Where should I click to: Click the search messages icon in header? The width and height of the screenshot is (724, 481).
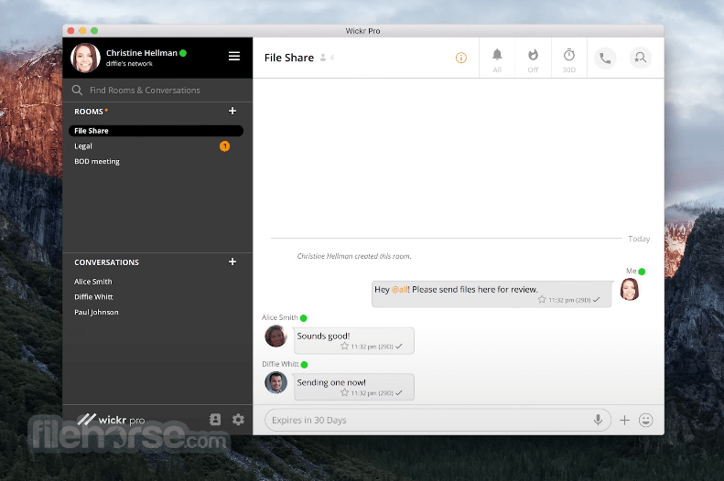point(641,59)
